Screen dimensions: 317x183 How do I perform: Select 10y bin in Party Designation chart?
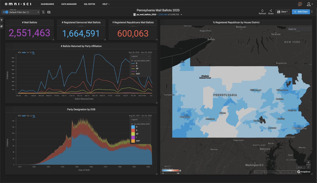tap(28, 116)
